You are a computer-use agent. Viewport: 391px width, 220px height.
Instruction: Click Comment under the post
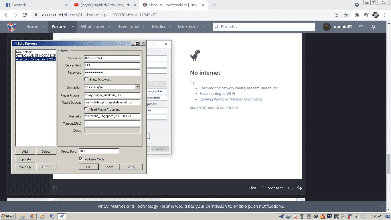click(x=272, y=188)
